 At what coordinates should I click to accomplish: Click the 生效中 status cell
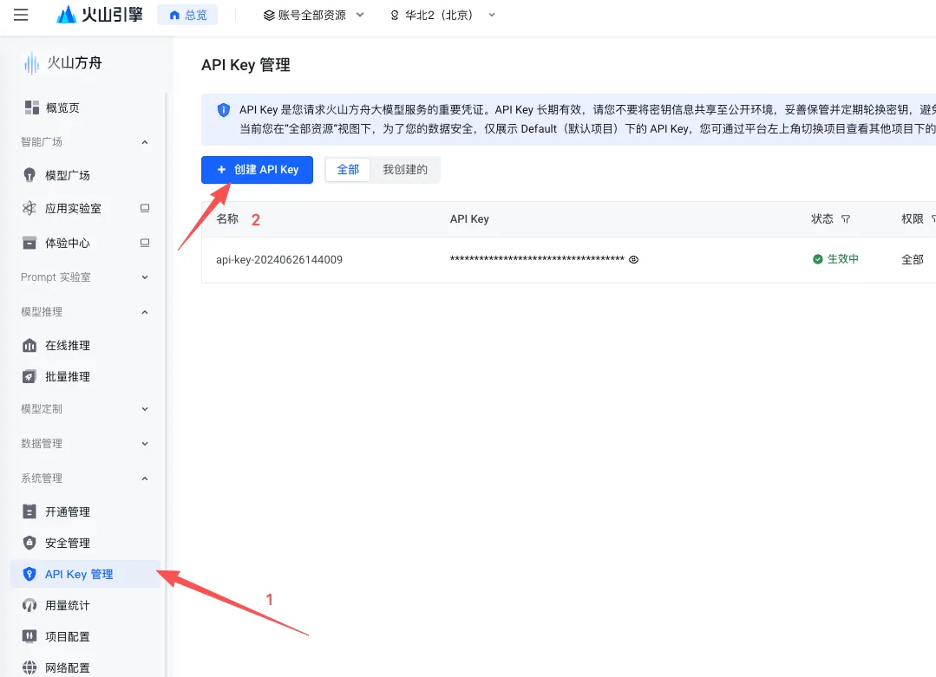coord(835,259)
